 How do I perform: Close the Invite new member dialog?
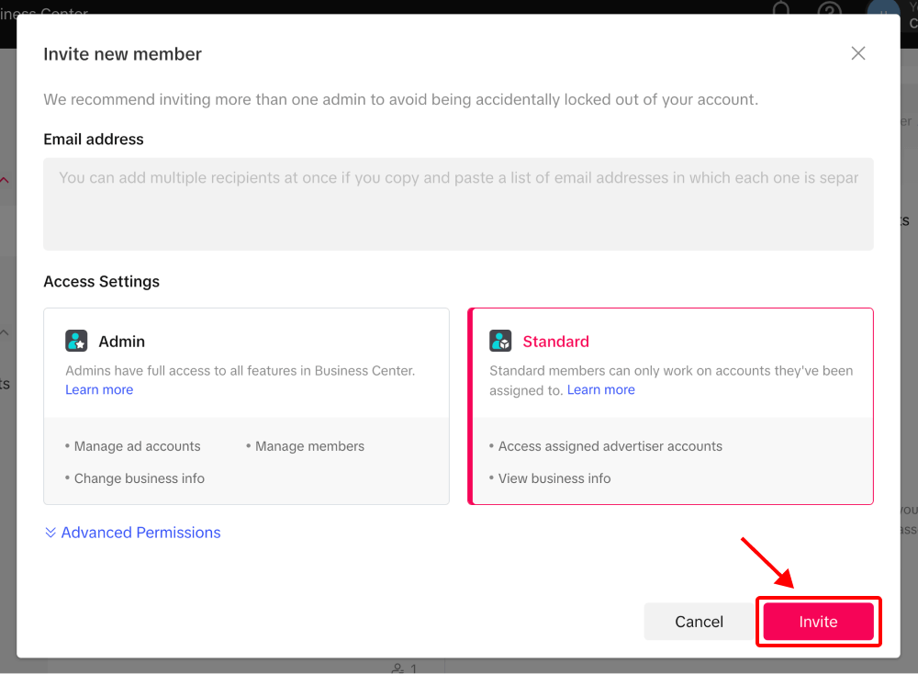tap(857, 53)
